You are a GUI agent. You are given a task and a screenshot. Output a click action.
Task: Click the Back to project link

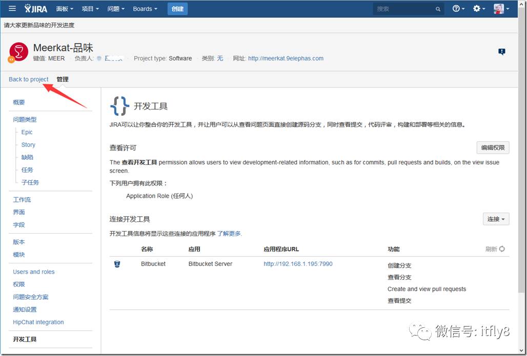pyautogui.click(x=29, y=79)
